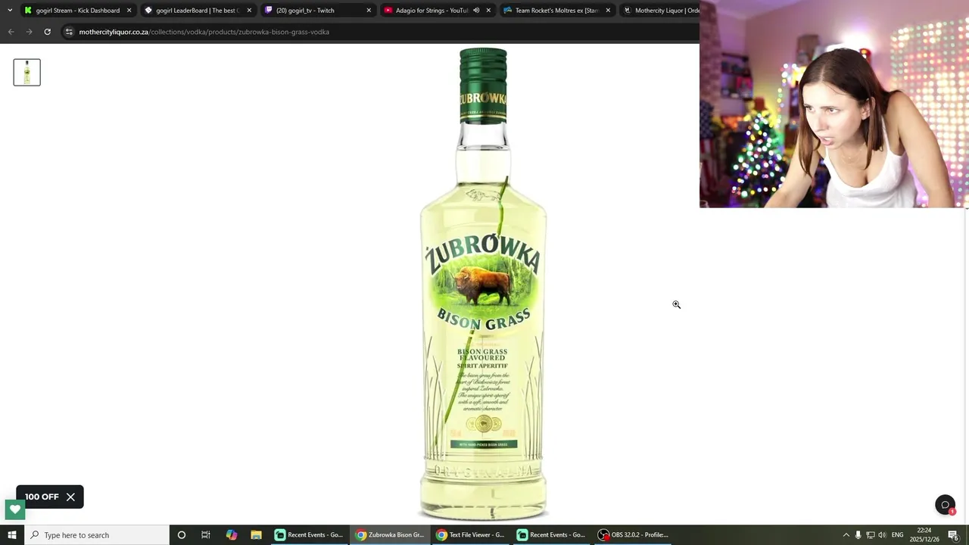
Task: Close the gogirl_tv Twitch tab
Action: coord(369,11)
